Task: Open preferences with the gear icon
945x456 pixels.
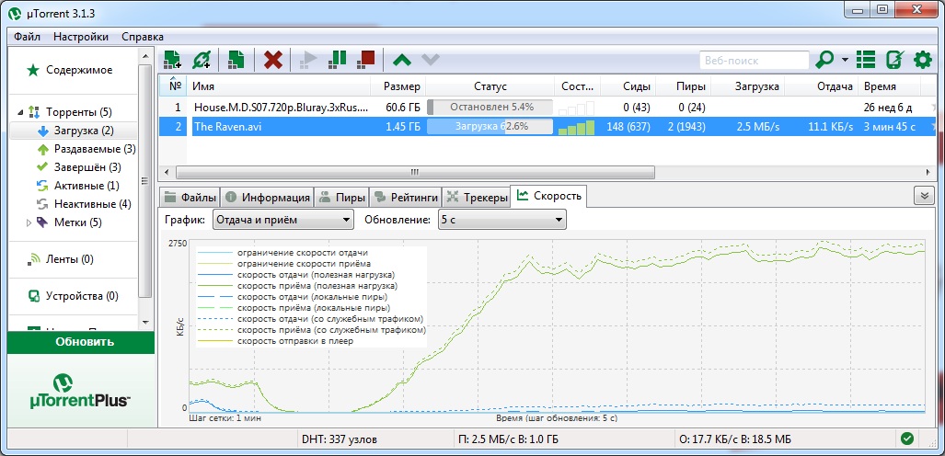Action: (x=922, y=61)
